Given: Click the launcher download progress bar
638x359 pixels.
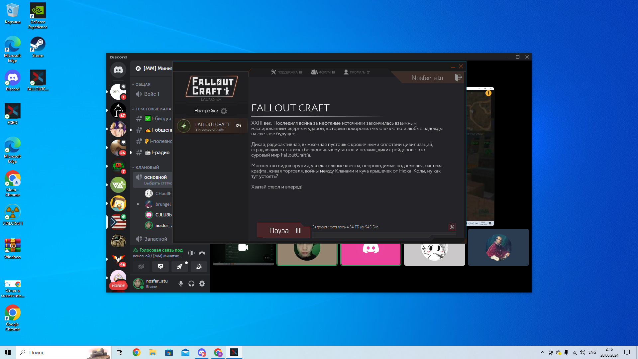Looking at the screenshot, I should pyautogui.click(x=384, y=235).
